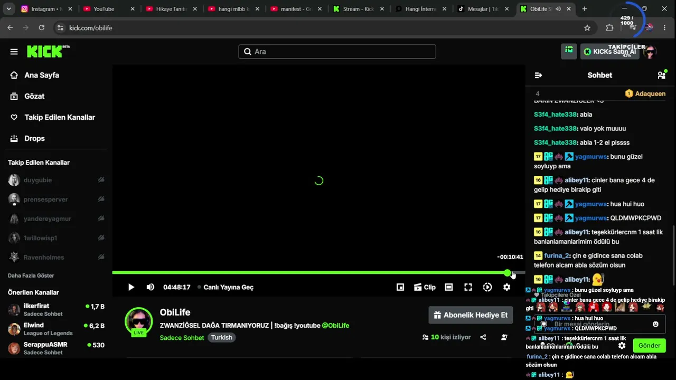Click the Turkish language tag
The width and height of the screenshot is (676, 380).
pos(222,338)
